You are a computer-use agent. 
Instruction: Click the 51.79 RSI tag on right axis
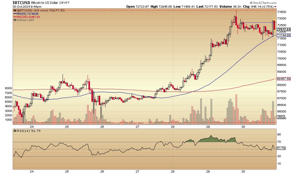click(x=281, y=148)
